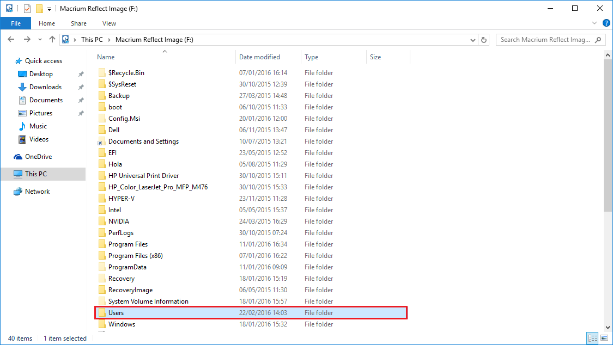This screenshot has height=345, width=613.
Task: Refresh the folder view
Action: coord(484,40)
